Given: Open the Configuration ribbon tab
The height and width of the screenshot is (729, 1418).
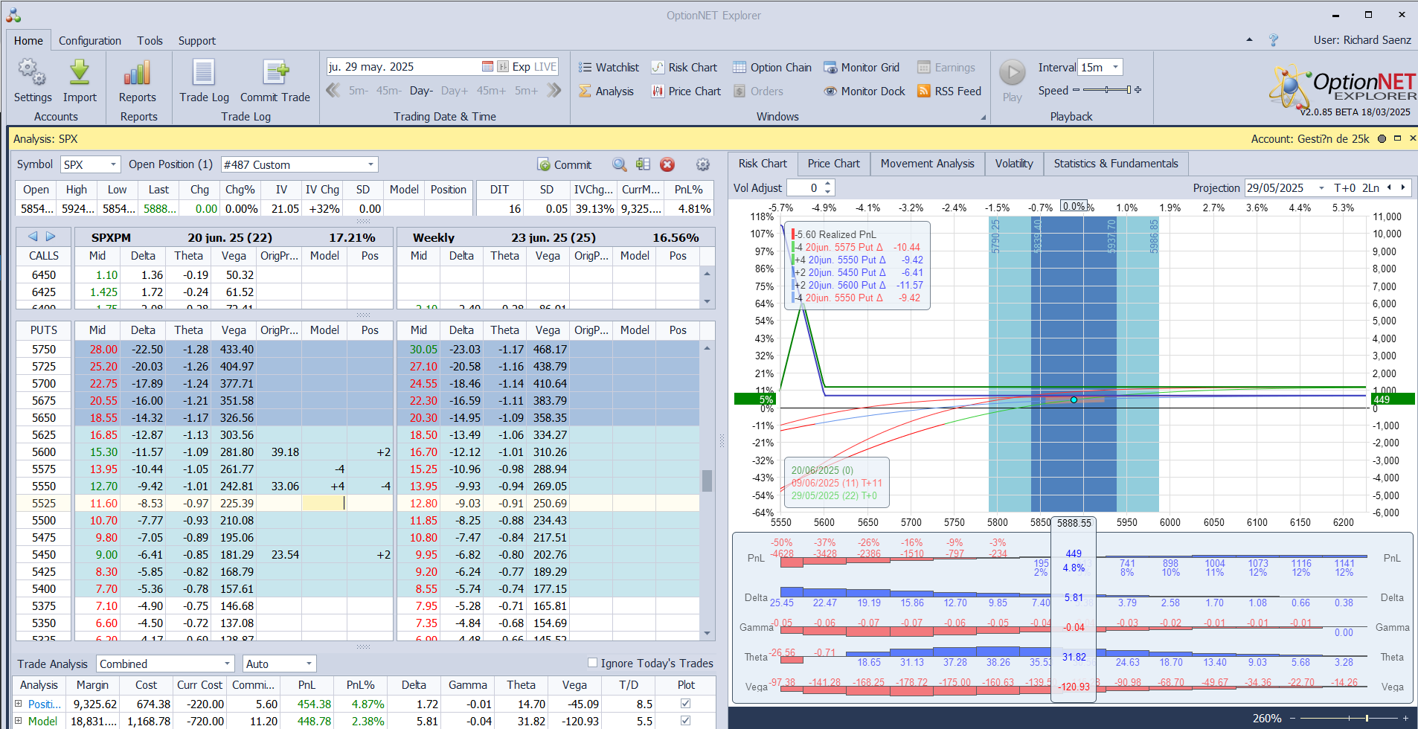Looking at the screenshot, I should [89, 41].
